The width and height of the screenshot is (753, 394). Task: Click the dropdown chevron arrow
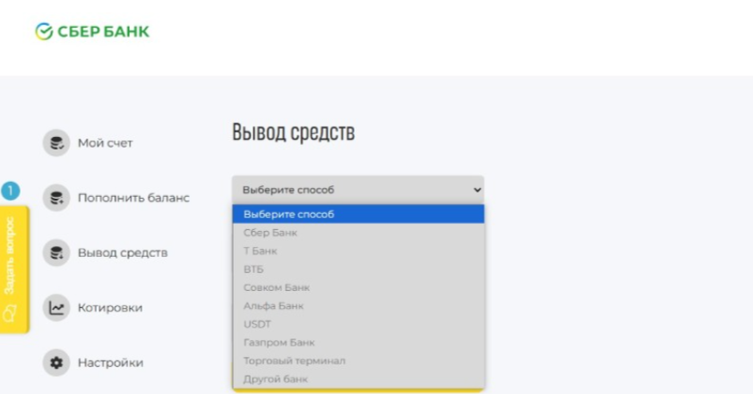pyautogui.click(x=477, y=190)
